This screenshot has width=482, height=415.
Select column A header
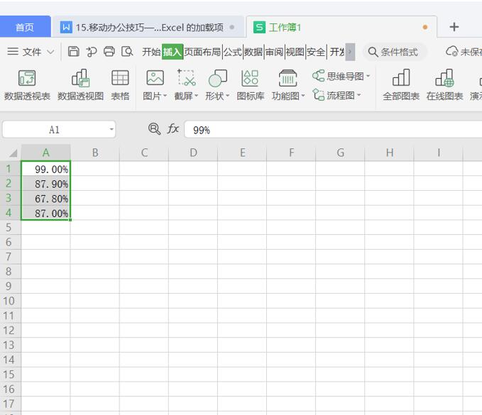pyautogui.click(x=46, y=153)
